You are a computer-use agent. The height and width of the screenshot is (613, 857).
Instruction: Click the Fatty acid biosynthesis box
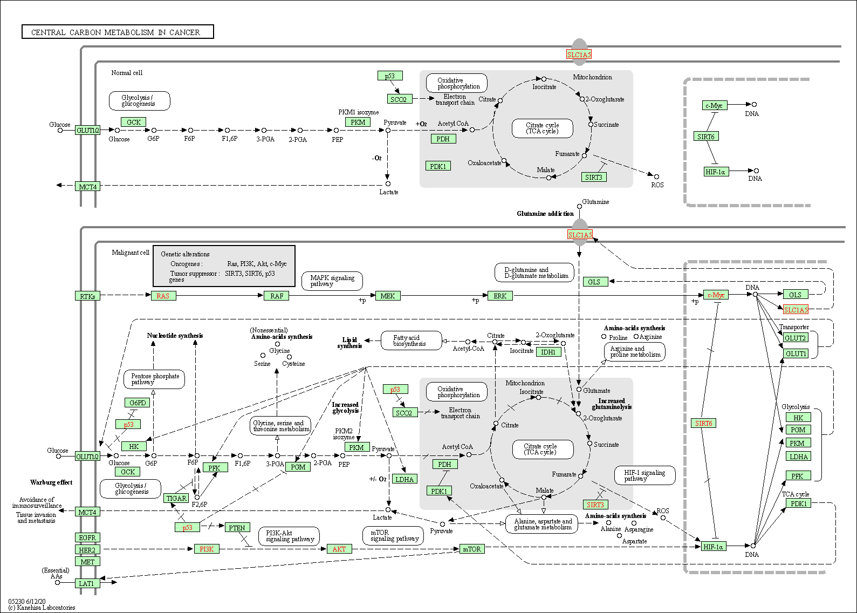tap(410, 340)
